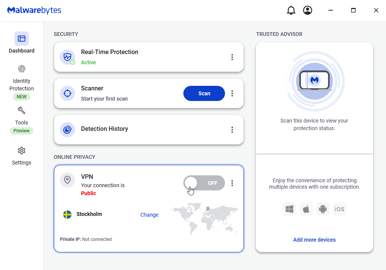Click the VPN location pin icon
386x270 pixels.
(x=67, y=180)
